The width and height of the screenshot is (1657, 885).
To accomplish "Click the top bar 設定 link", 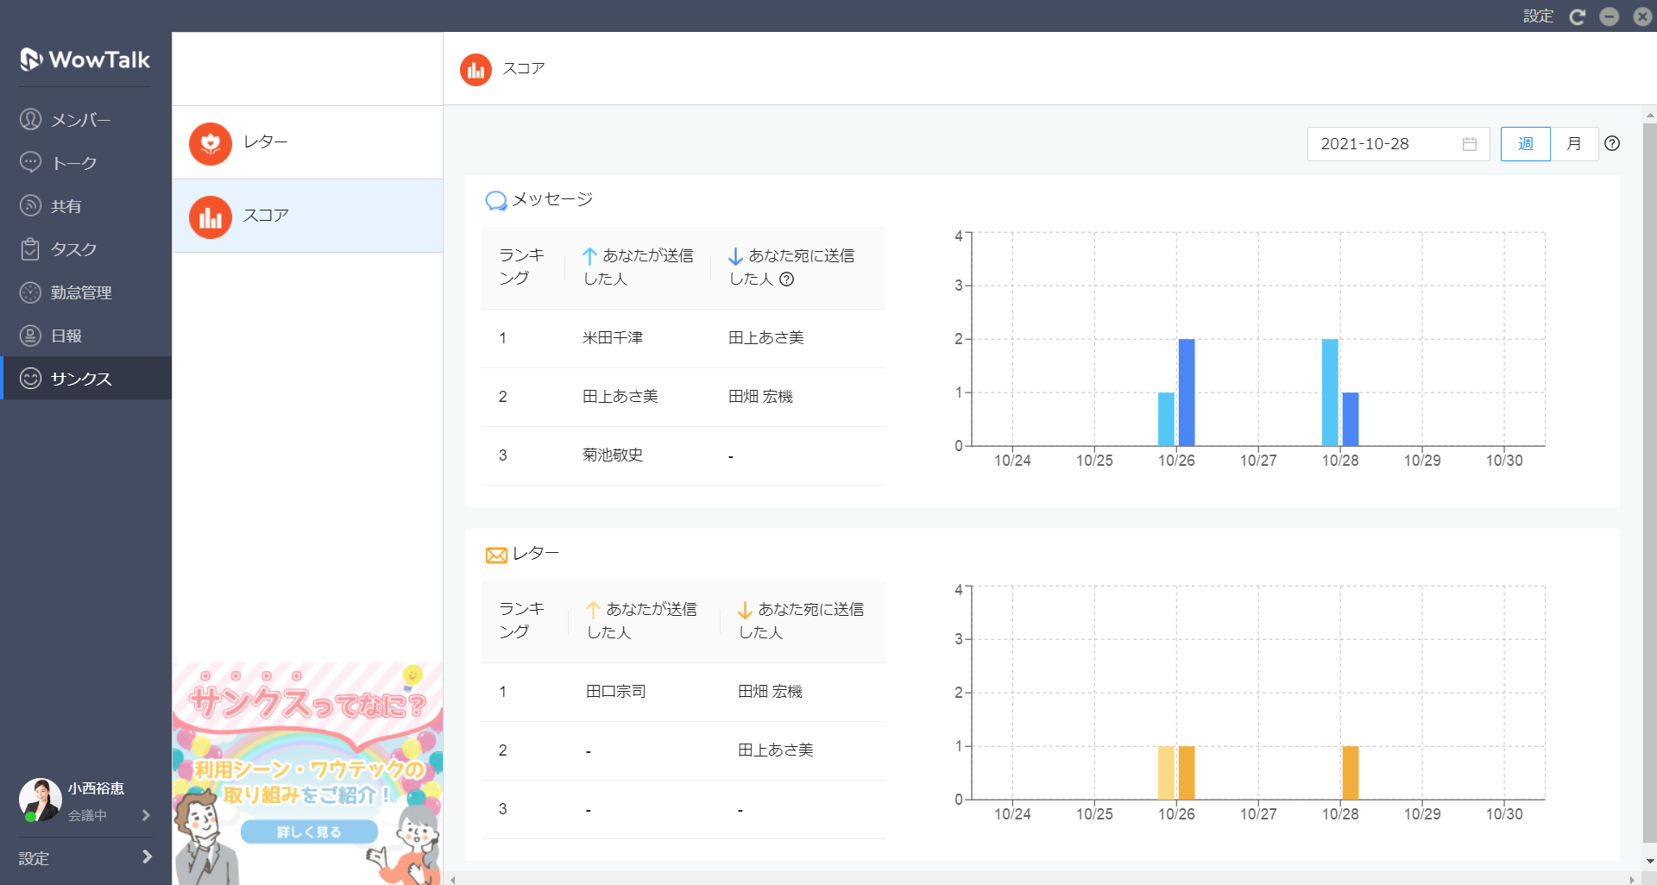I will [1538, 16].
